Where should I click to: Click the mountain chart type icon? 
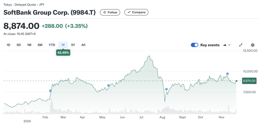click(x=225, y=45)
